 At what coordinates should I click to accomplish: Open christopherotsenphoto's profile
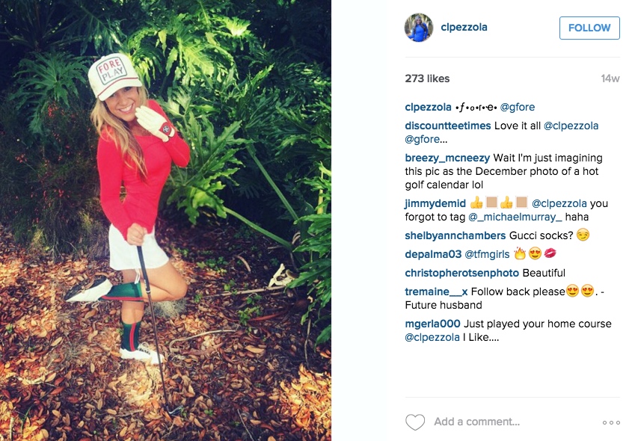point(461,273)
